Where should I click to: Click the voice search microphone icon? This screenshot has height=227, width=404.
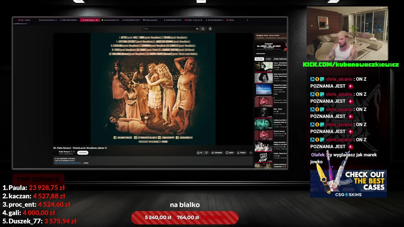coord(210,29)
